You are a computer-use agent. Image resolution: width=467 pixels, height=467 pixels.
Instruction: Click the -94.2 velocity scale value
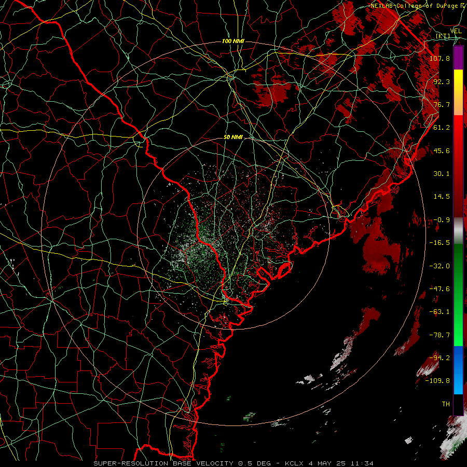439,358
